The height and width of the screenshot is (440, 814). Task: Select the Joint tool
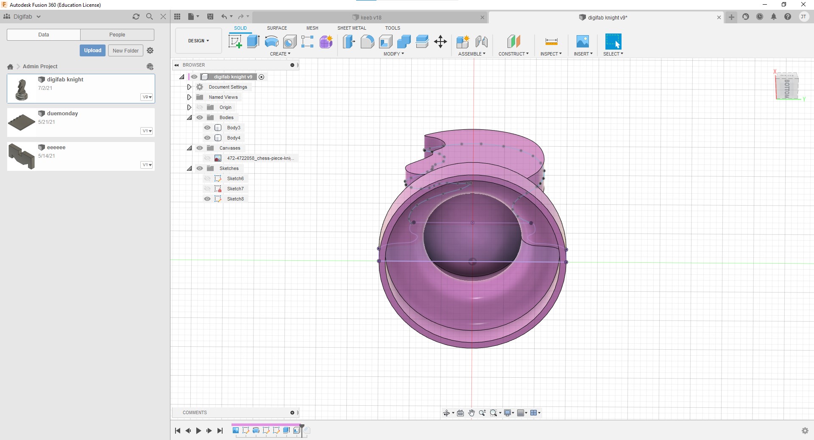point(481,42)
